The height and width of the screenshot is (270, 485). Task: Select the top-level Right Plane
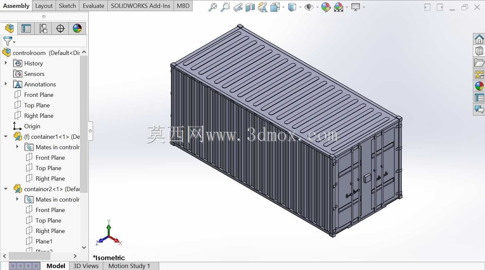[34, 116]
